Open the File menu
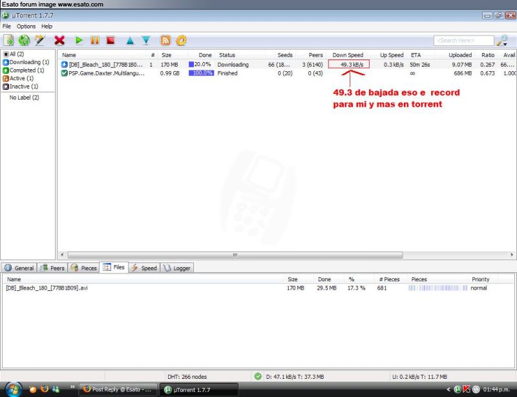Viewport: 517px width, 397px height. 6,26
